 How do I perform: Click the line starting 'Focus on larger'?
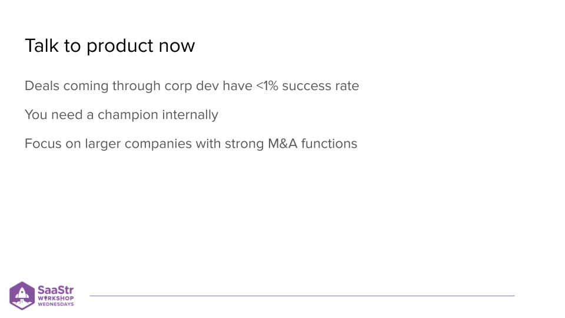(x=191, y=144)
